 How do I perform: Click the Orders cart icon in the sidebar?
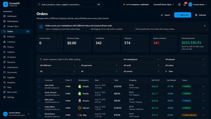(x=4, y=31)
